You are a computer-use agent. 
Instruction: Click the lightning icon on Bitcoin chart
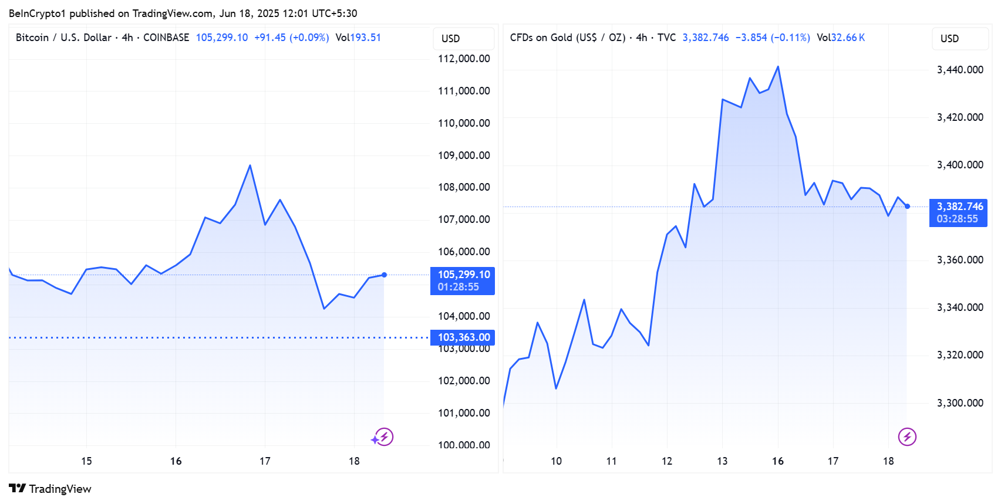coord(385,437)
